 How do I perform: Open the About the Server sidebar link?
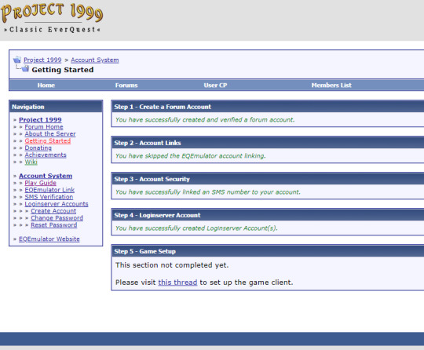tap(50, 133)
